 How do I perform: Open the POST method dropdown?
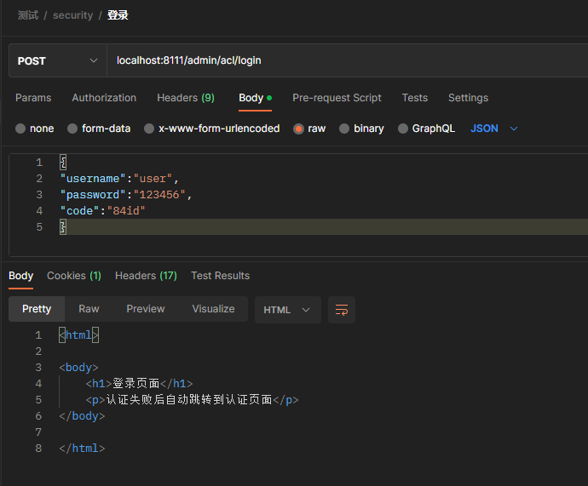click(58, 61)
